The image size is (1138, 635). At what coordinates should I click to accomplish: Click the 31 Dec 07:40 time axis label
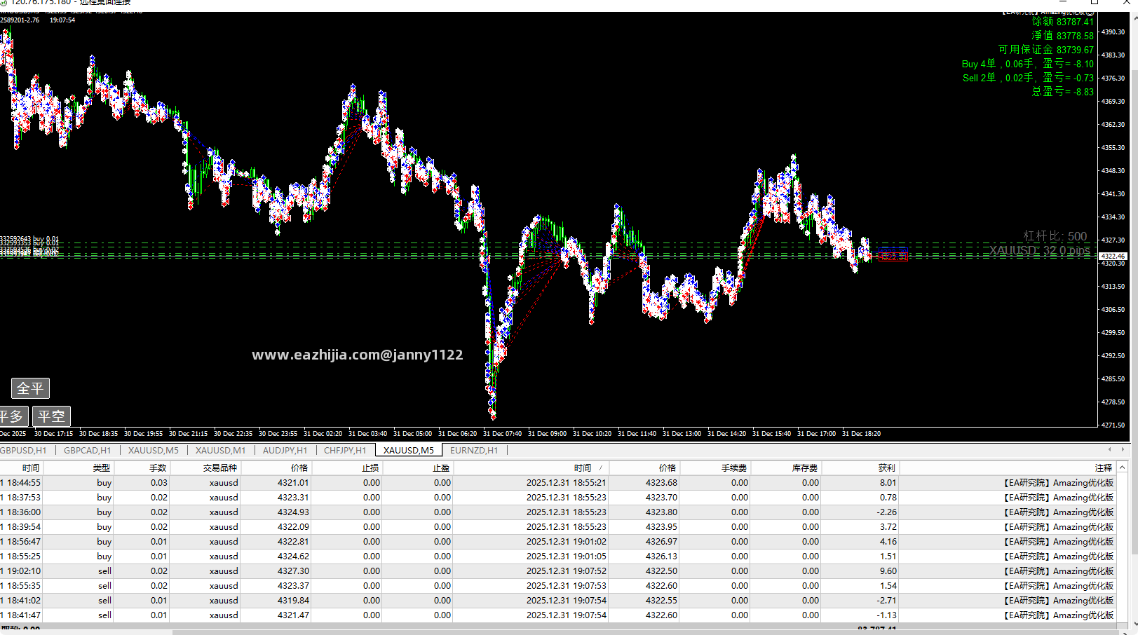coord(502,433)
